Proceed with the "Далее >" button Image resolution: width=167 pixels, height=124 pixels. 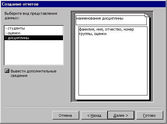point(121,115)
